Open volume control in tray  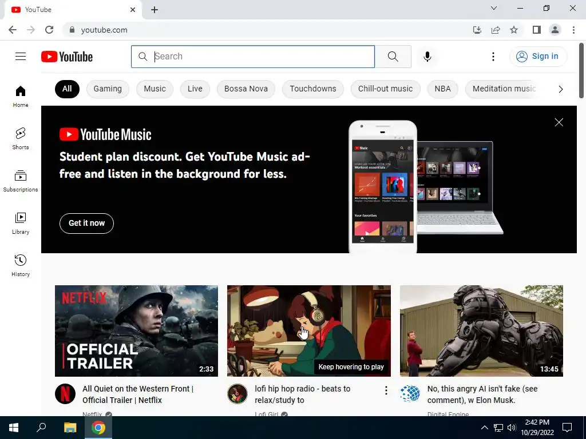(512, 428)
